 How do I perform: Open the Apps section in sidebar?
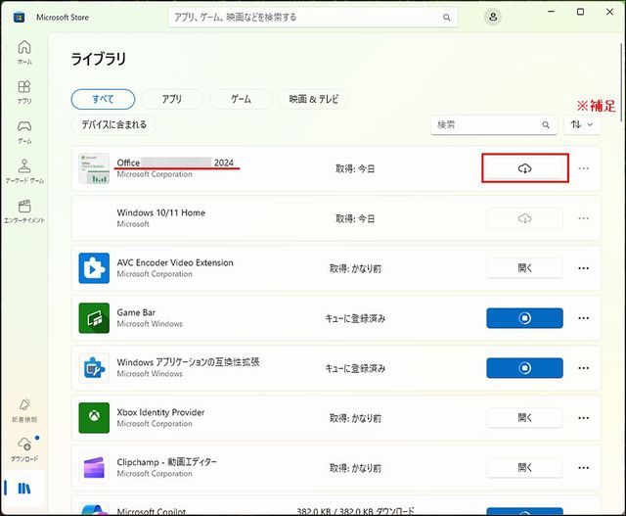coord(24,92)
